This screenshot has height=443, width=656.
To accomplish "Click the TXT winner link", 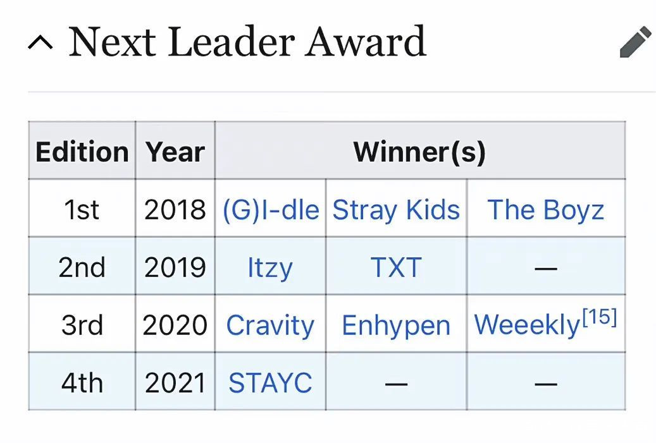I will (396, 268).
